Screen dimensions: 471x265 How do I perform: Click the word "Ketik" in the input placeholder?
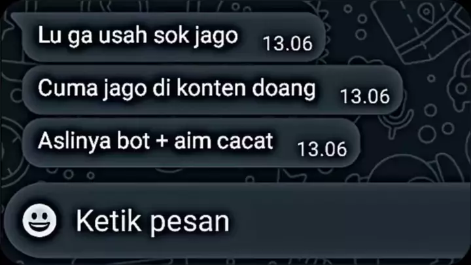(109, 221)
